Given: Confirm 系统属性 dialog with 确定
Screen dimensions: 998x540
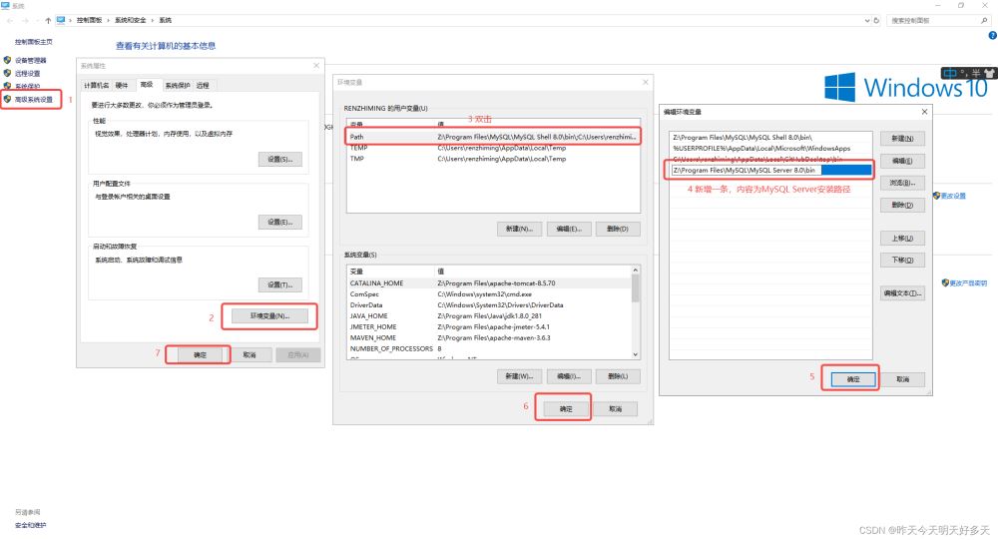Looking at the screenshot, I should pyautogui.click(x=200, y=354).
